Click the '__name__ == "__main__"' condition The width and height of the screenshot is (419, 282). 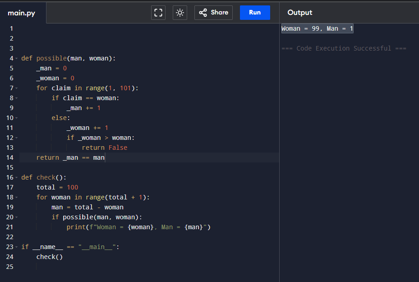click(74, 247)
